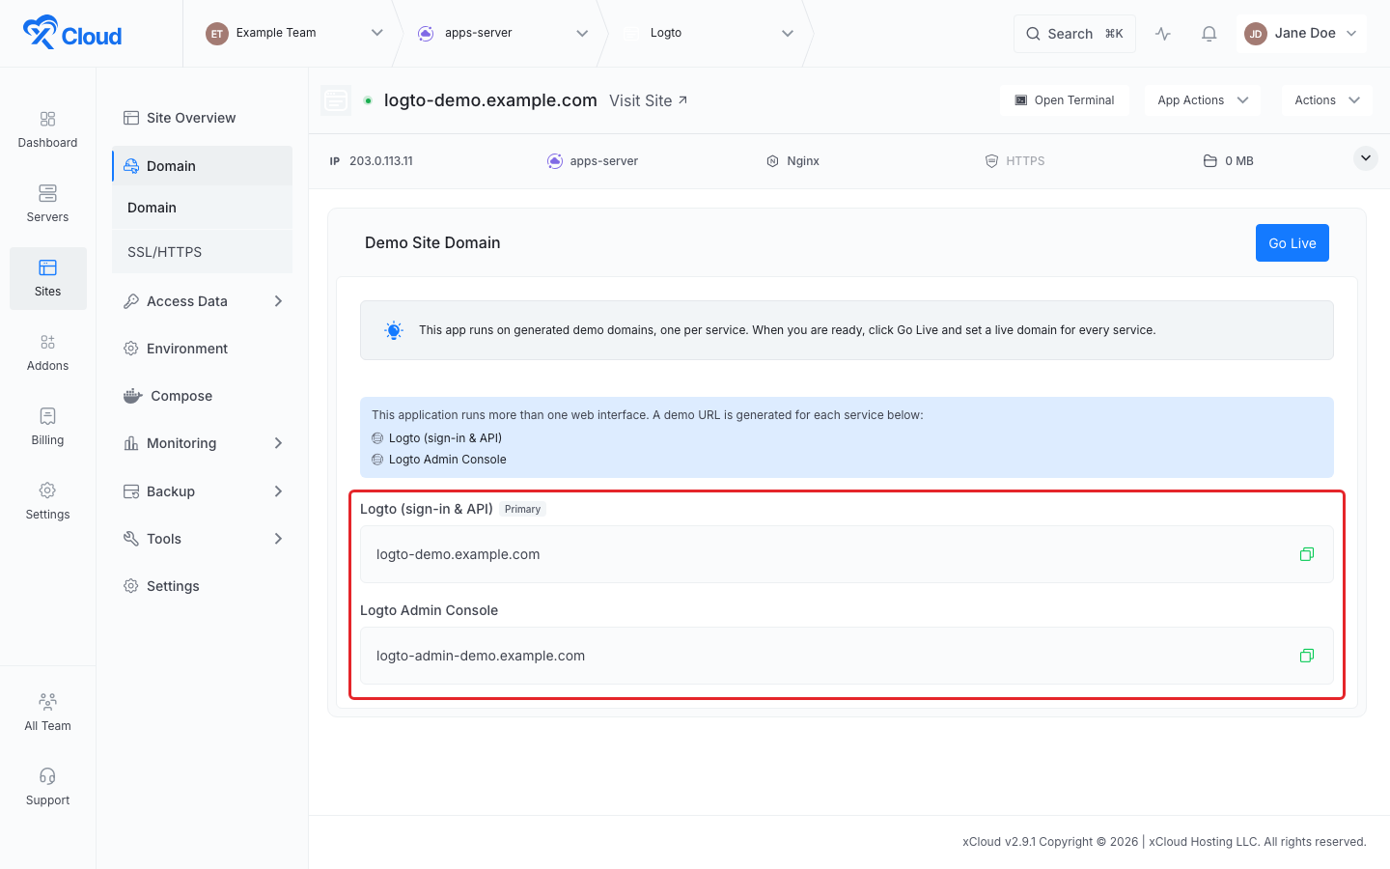
Task: Click the logto-admin-demo.example.com domain field
Action: pyautogui.click(x=847, y=656)
